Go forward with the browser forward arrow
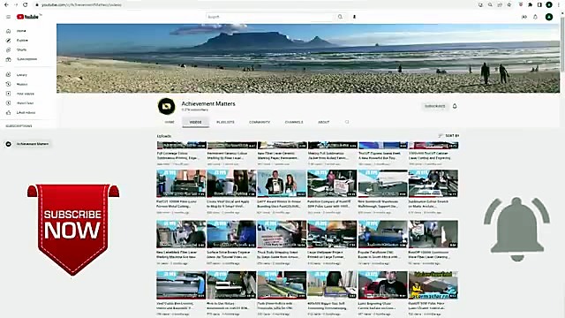Screen dimensions: 565x318 tap(16, 4)
